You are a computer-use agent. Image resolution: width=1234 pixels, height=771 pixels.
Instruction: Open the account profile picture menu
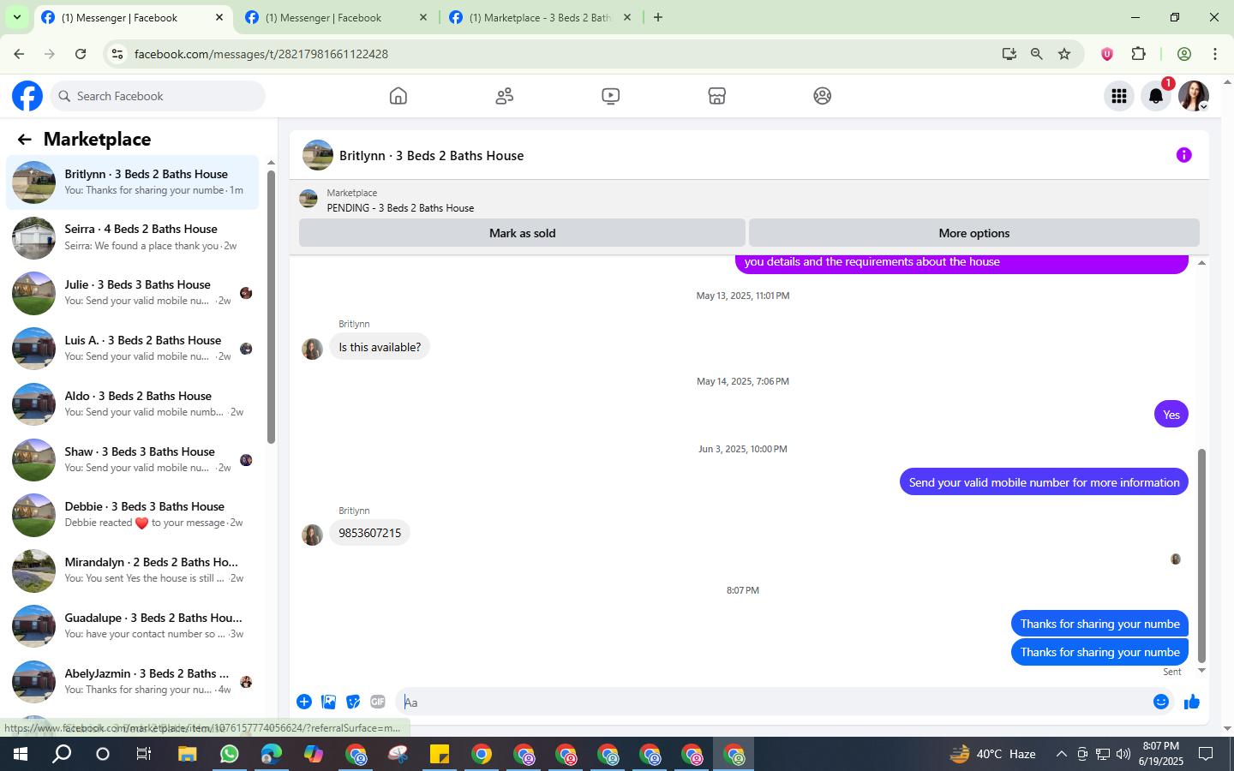click(x=1194, y=96)
